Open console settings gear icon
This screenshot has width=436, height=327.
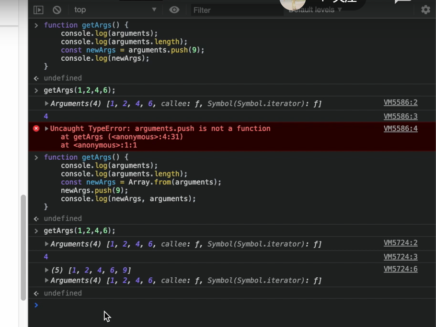click(426, 10)
